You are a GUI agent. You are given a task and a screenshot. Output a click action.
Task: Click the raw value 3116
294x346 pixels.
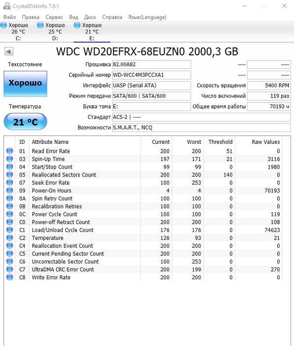(x=273, y=159)
